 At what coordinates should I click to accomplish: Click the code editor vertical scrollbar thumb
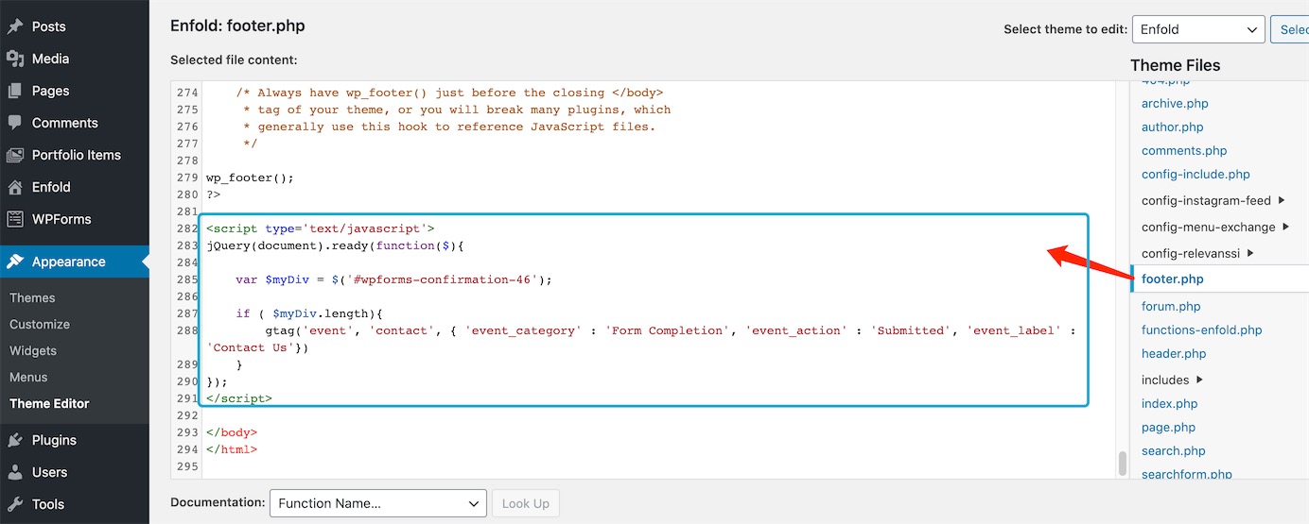(1122, 463)
